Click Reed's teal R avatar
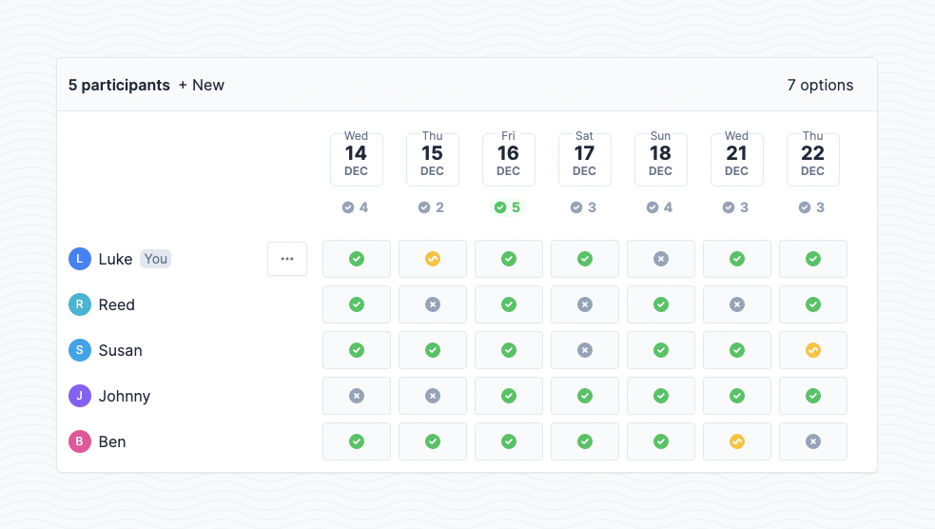The width and height of the screenshot is (935, 529). tap(79, 304)
